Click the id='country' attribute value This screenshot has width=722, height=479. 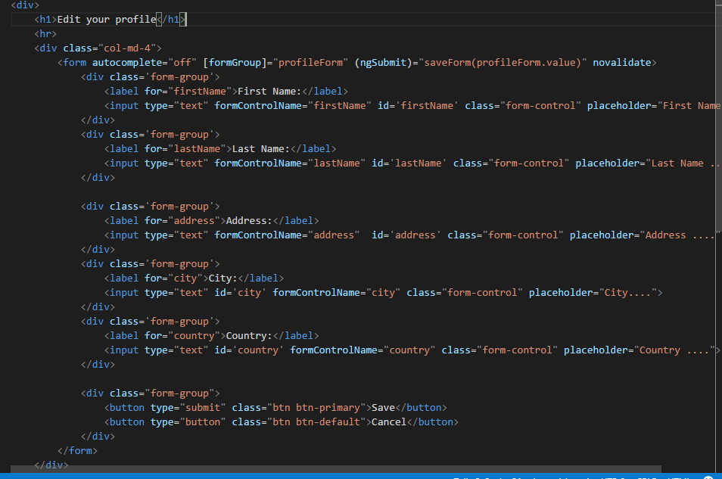[x=258, y=350]
